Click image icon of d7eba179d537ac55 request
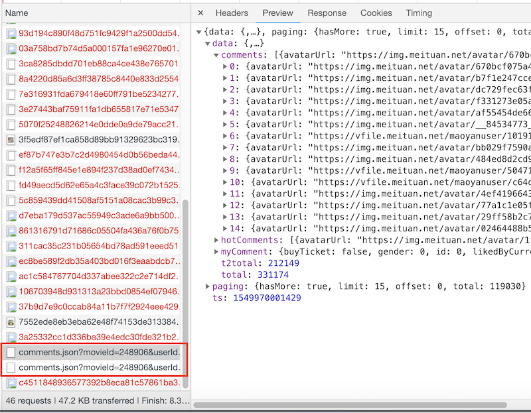531x413 pixels. click(x=11, y=216)
